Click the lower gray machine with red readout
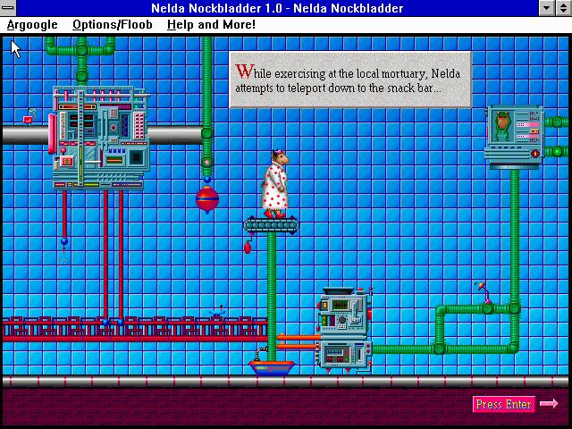 pyautogui.click(x=344, y=355)
